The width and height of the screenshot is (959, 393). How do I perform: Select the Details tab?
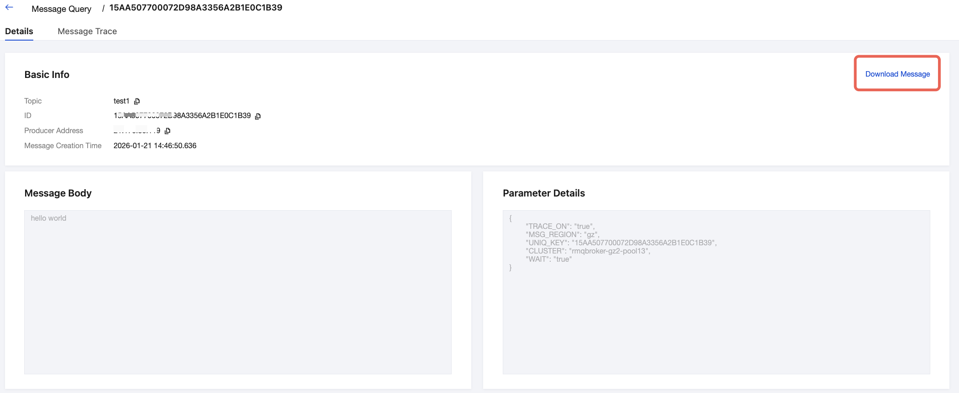point(19,31)
